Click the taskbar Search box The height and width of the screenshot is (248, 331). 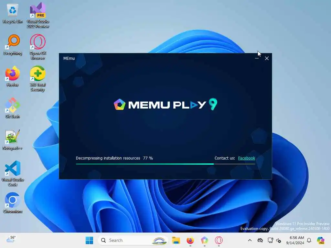133,240
